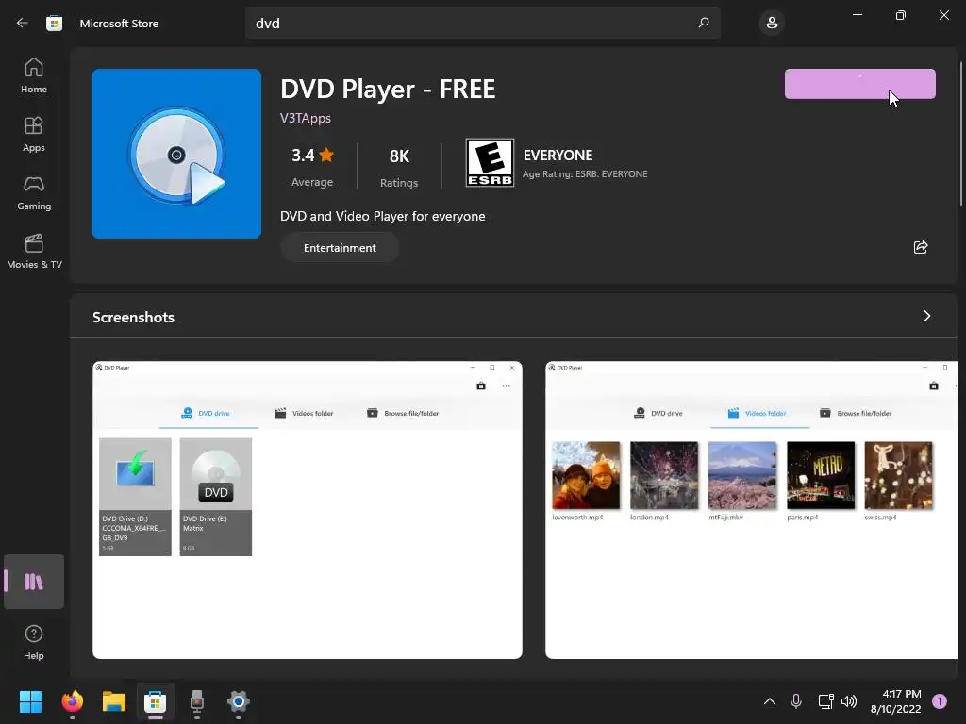Click Microsoft Store taskbar icon
The image size is (966, 724).
point(156,701)
